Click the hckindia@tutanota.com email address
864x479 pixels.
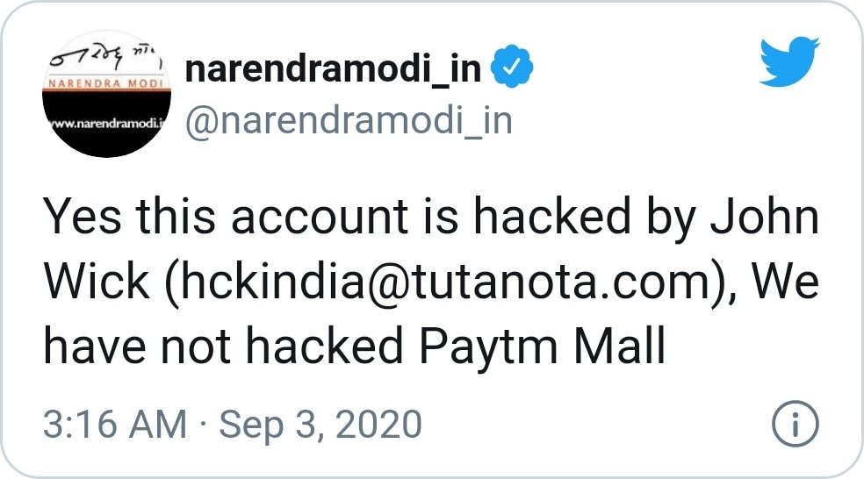click(434, 282)
